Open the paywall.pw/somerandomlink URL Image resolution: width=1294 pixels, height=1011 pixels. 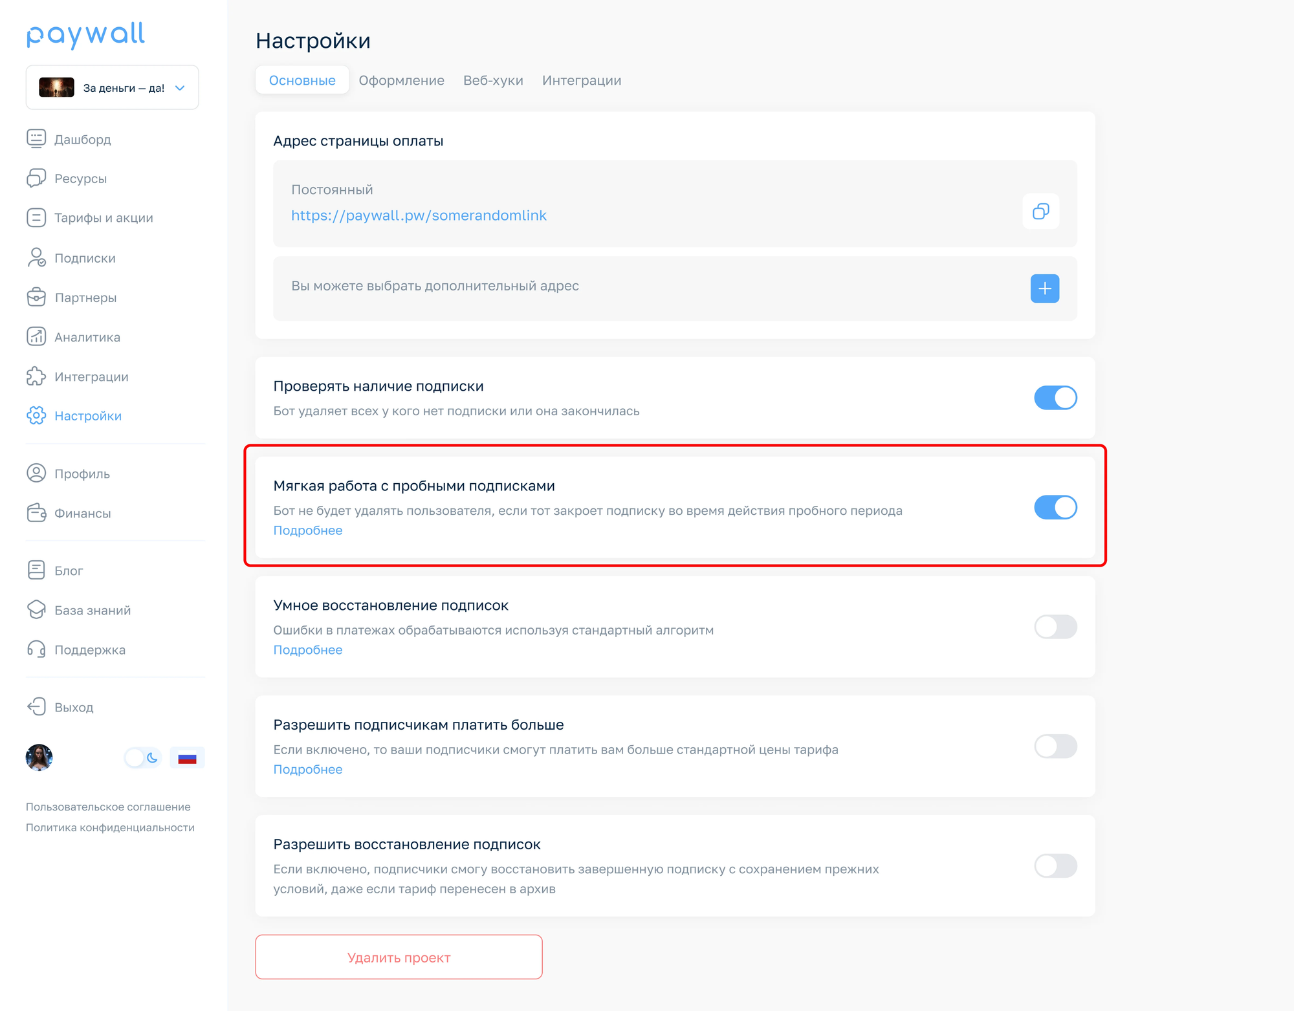click(x=419, y=215)
